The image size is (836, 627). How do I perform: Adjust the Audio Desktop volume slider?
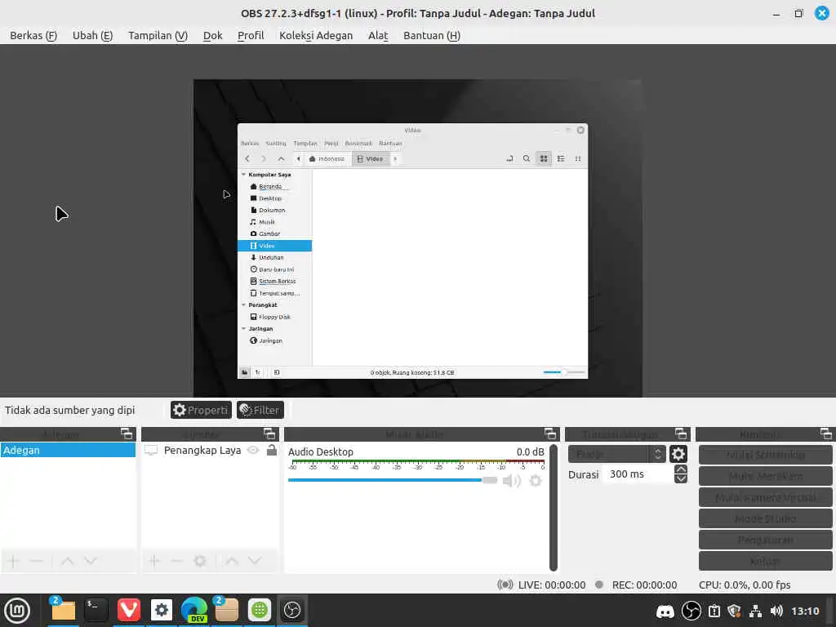(393, 480)
